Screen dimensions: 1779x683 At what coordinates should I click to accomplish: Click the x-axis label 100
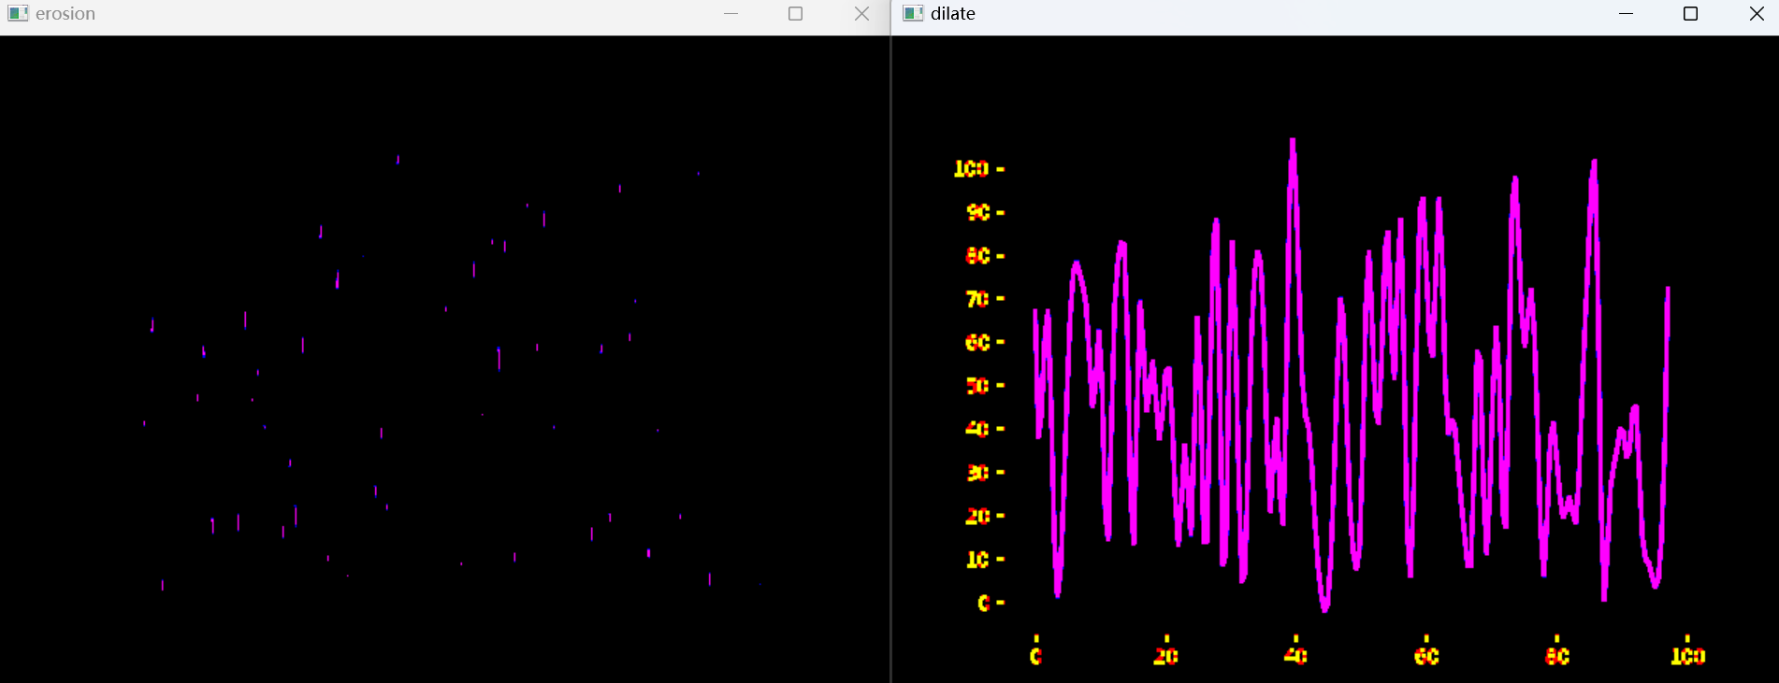point(1688,656)
